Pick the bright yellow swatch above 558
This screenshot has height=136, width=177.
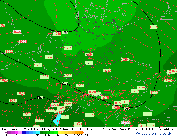pyautogui.click(x=59, y=132)
